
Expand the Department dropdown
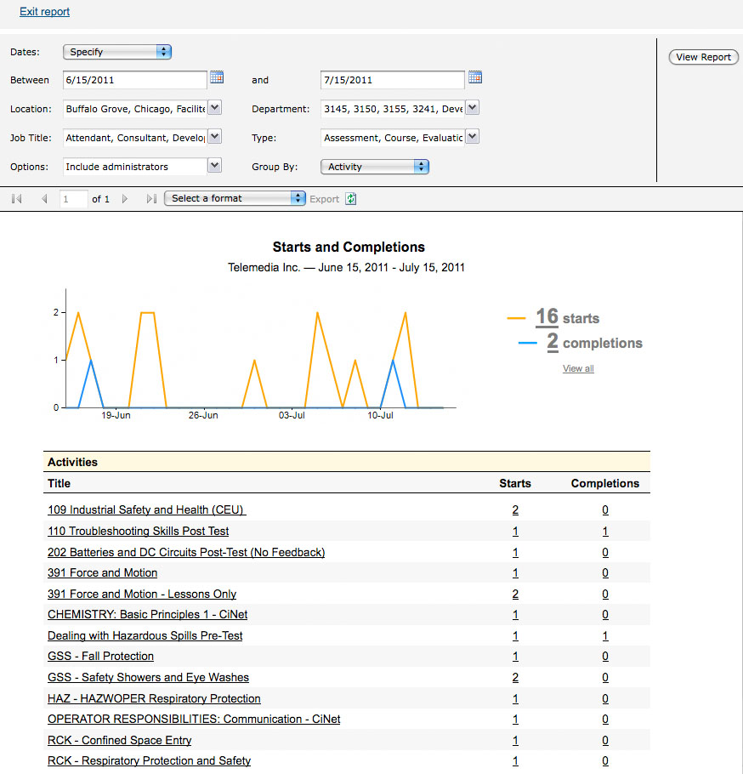473,108
